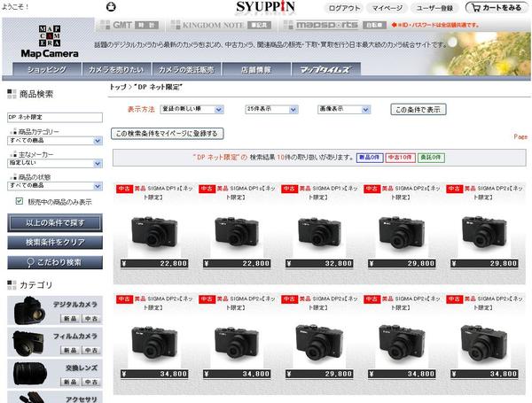Screen dimensions: 532x403
Task: View cart with カートをみる
Action: 497,7
